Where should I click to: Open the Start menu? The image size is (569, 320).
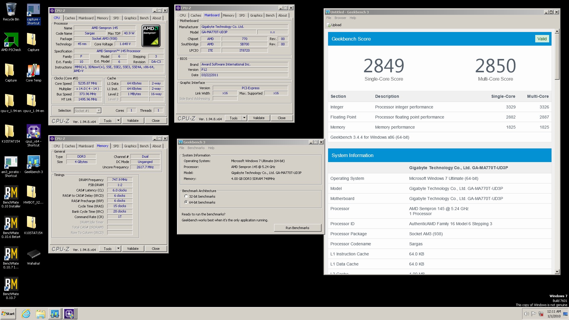tap(8, 314)
